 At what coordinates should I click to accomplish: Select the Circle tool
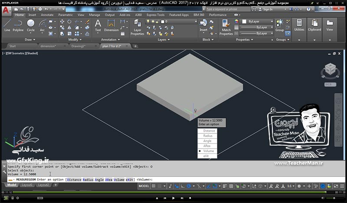(30, 26)
